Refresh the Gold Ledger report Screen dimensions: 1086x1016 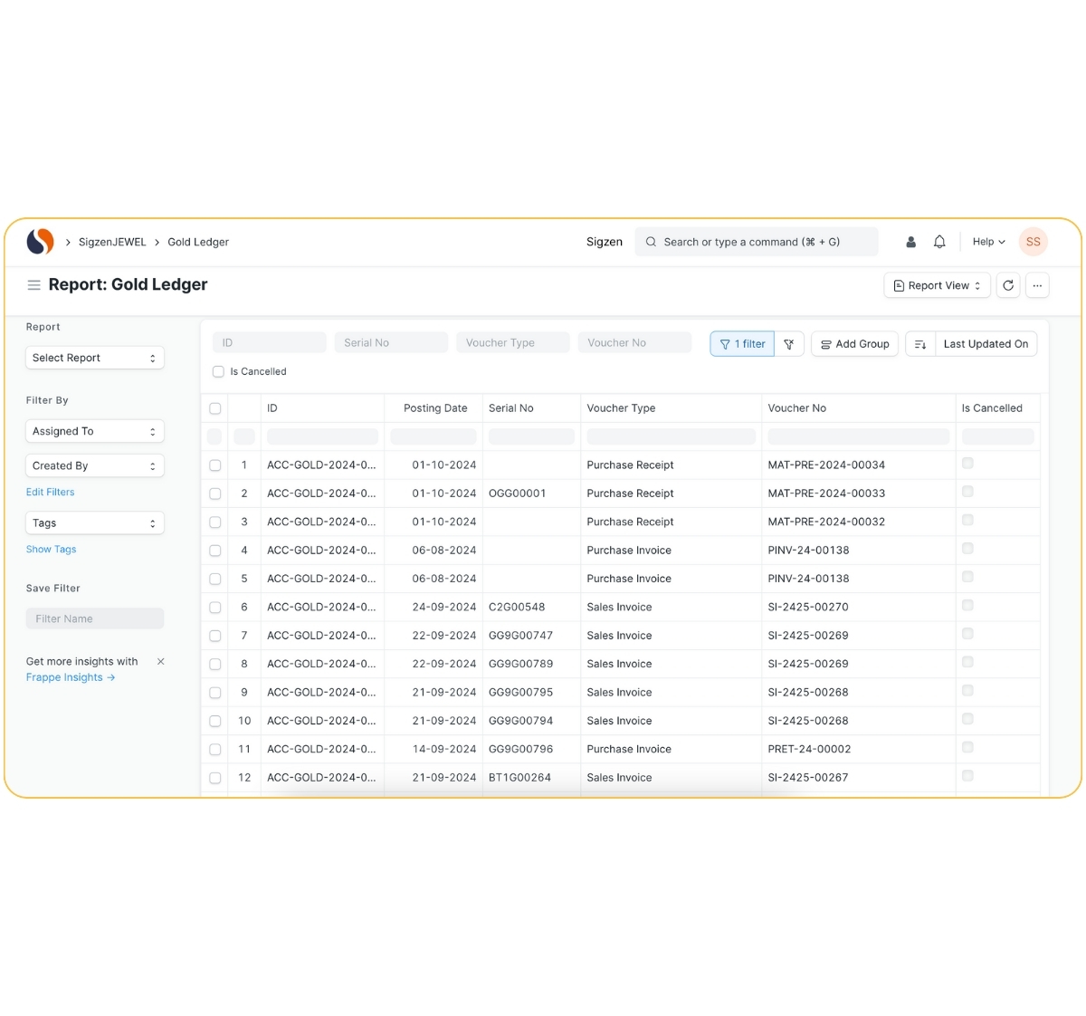[x=1008, y=285]
